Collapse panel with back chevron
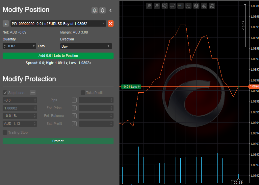This screenshot has height=185, width=259. (111, 11)
